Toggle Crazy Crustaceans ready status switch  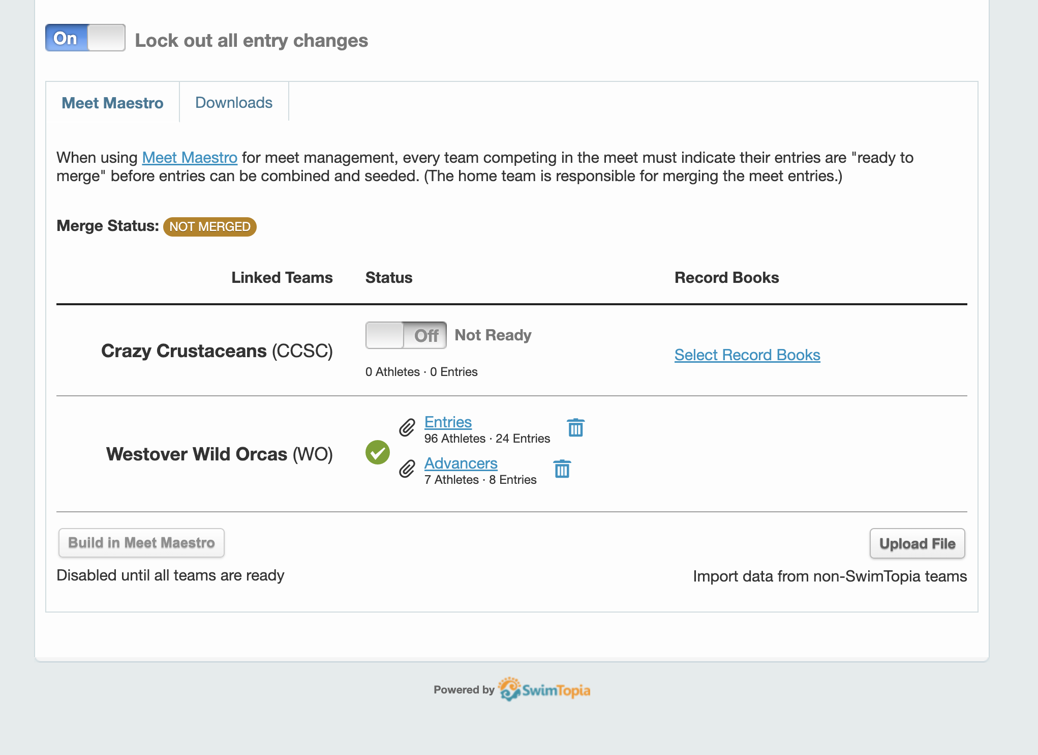[406, 335]
